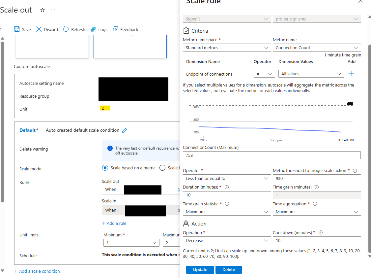Image resolution: width=371 pixels, height=278 pixels.
Task: Show info for Metric threshold field
Action: tap(355, 171)
